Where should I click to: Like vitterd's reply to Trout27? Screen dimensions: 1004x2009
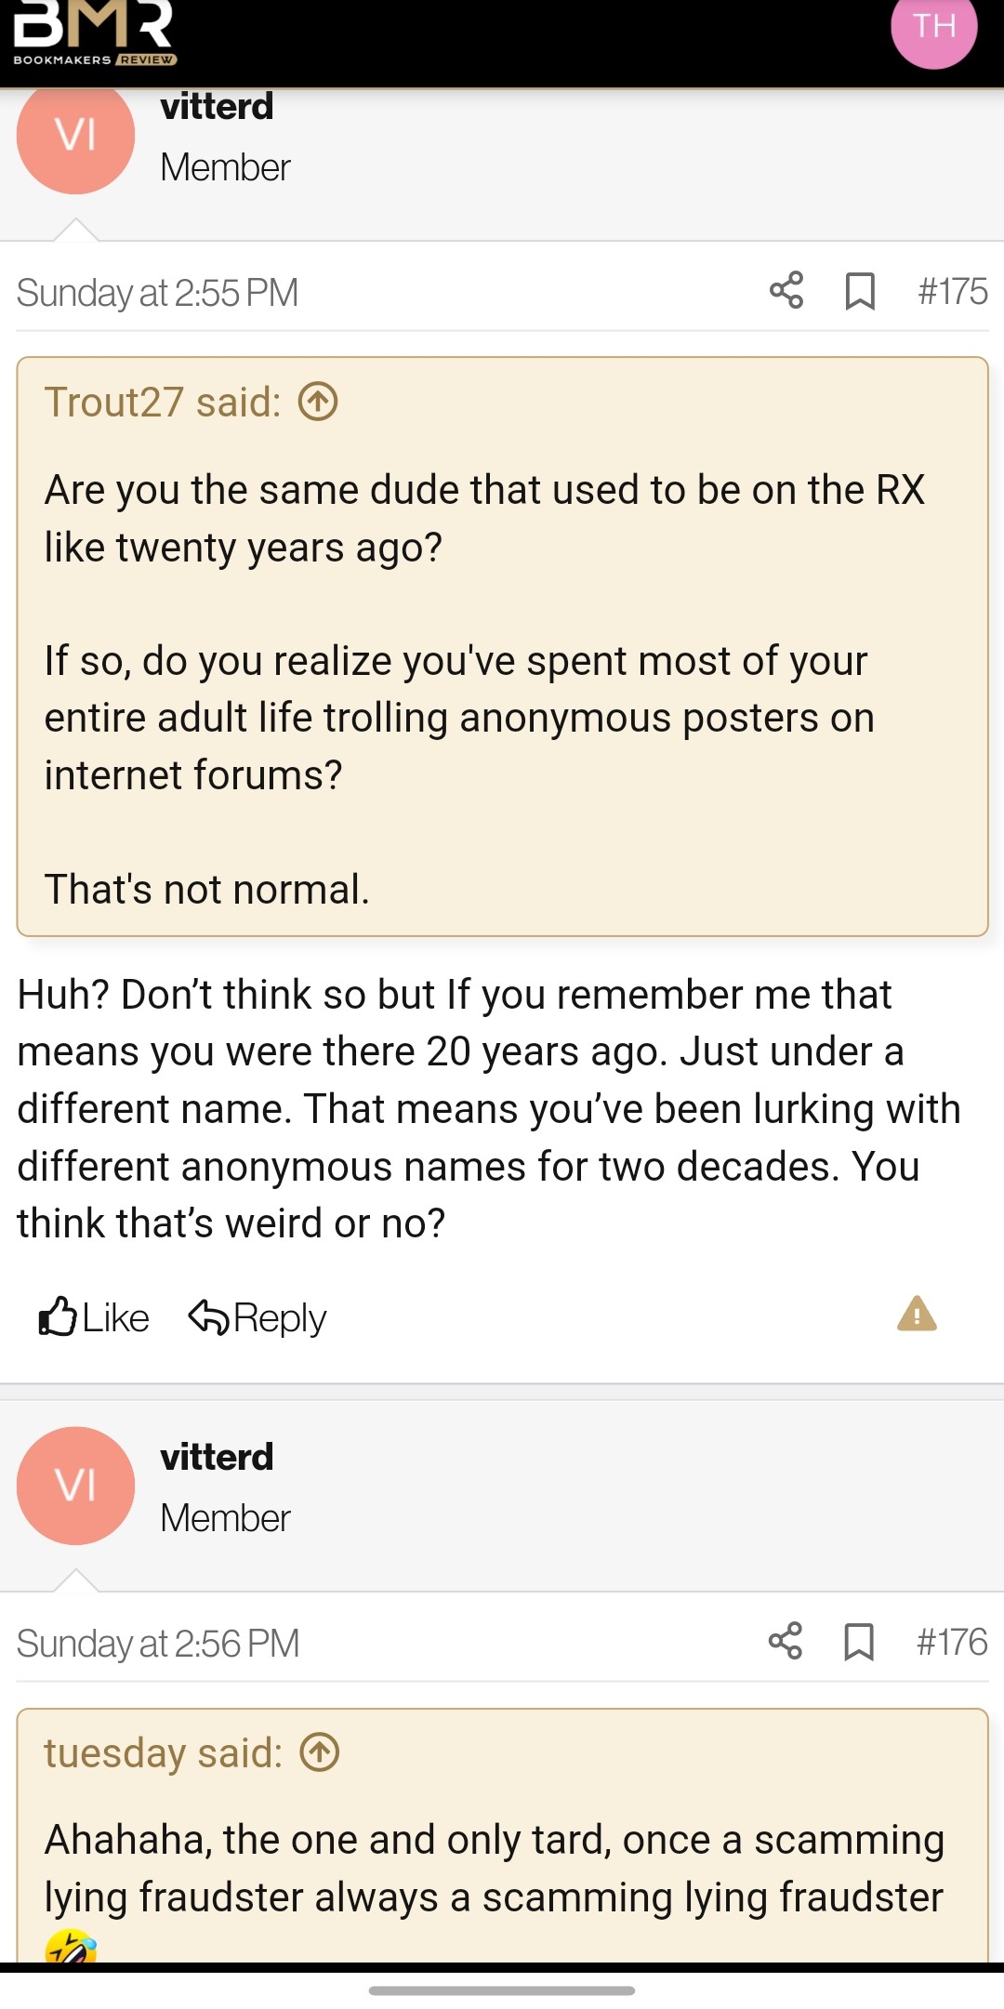(94, 1317)
